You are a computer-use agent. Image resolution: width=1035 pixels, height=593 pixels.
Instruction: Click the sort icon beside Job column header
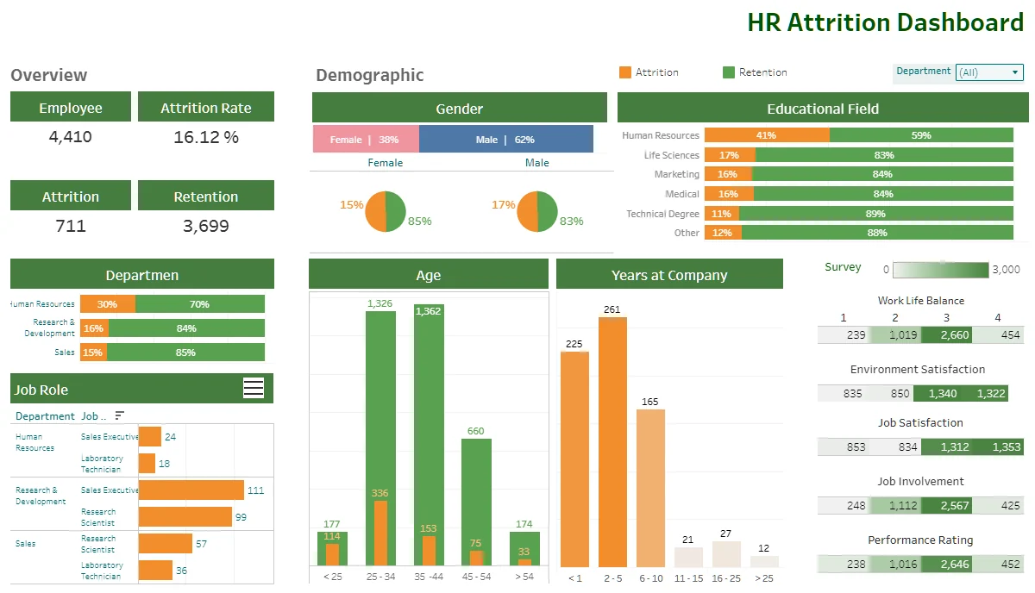[x=119, y=415]
